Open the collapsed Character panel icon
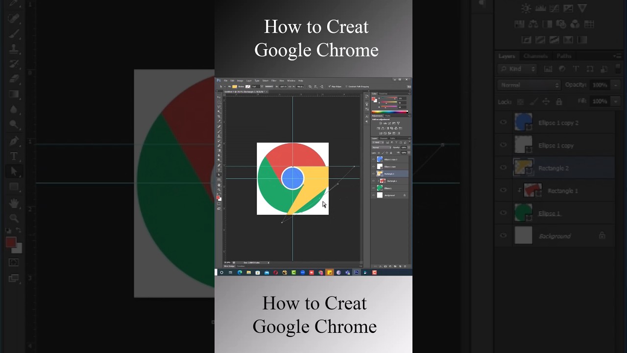Viewport: 627px width, 353px height. [x=367, y=117]
